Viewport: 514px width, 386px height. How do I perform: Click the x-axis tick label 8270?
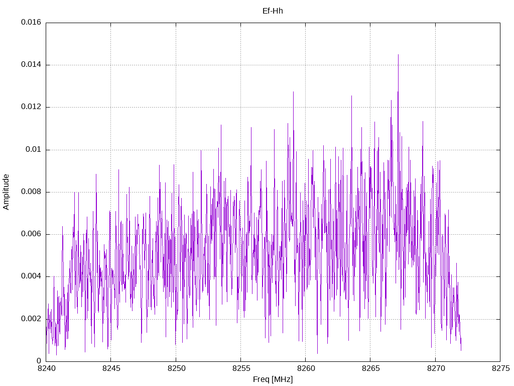point(436,368)
